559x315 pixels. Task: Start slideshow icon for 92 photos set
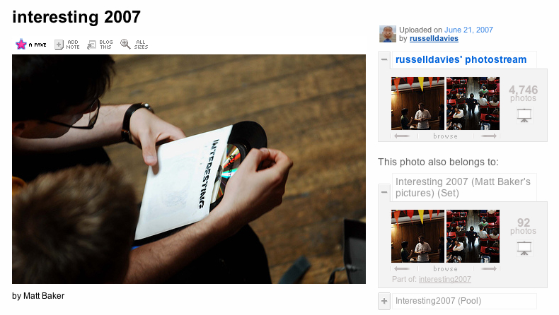tap(524, 249)
